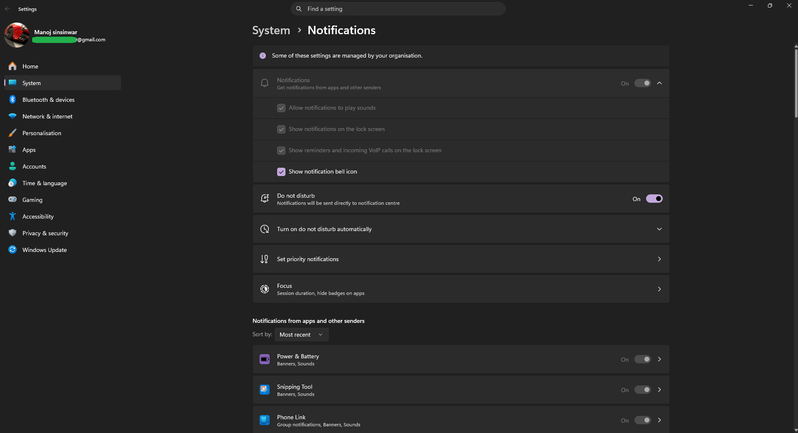Click System in the breadcrumb
Image resolution: width=798 pixels, height=433 pixels.
point(271,30)
